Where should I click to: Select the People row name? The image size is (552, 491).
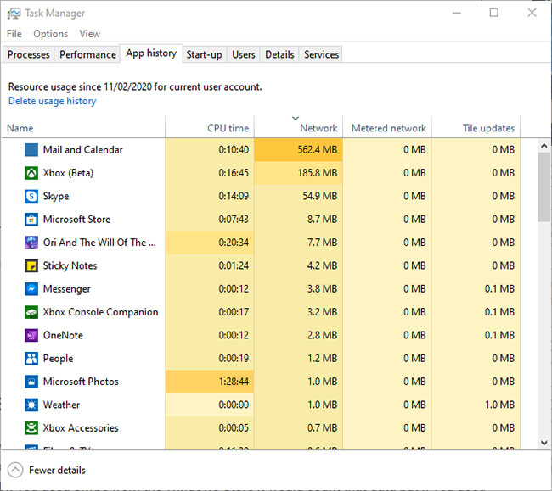58,359
